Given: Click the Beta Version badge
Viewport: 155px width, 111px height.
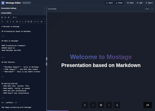Looking at the screenshot, I should (x=26, y=3).
